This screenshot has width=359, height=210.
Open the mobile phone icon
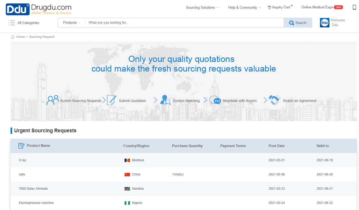click(354, 7)
